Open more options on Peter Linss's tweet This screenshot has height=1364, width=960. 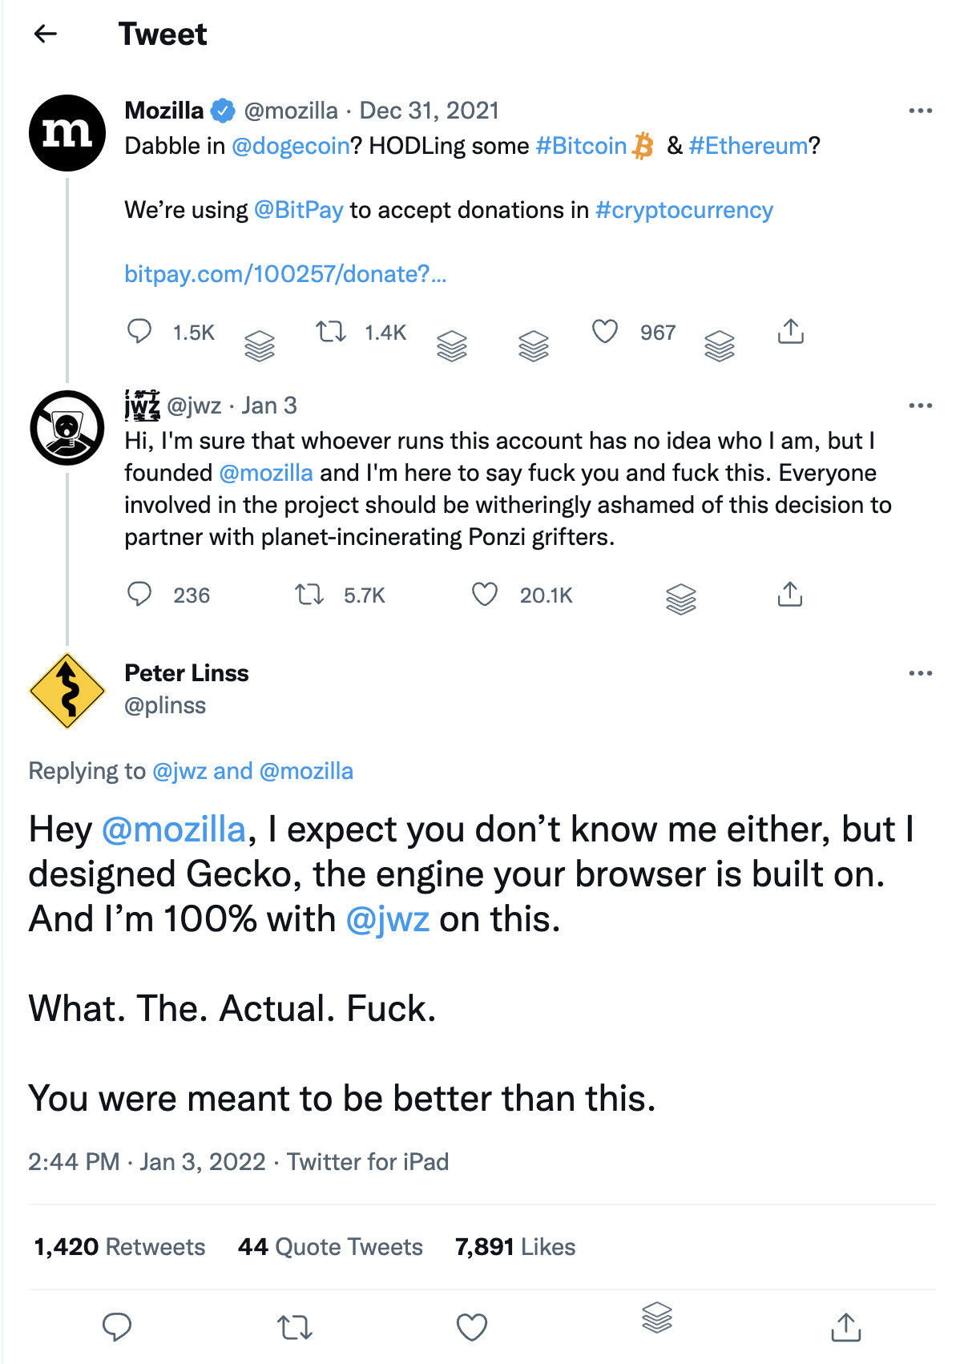click(x=920, y=673)
